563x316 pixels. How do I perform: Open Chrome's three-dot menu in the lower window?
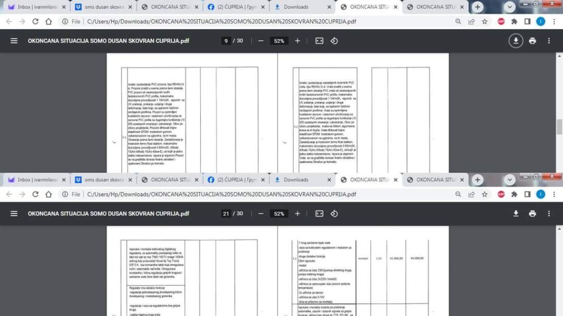(554, 194)
